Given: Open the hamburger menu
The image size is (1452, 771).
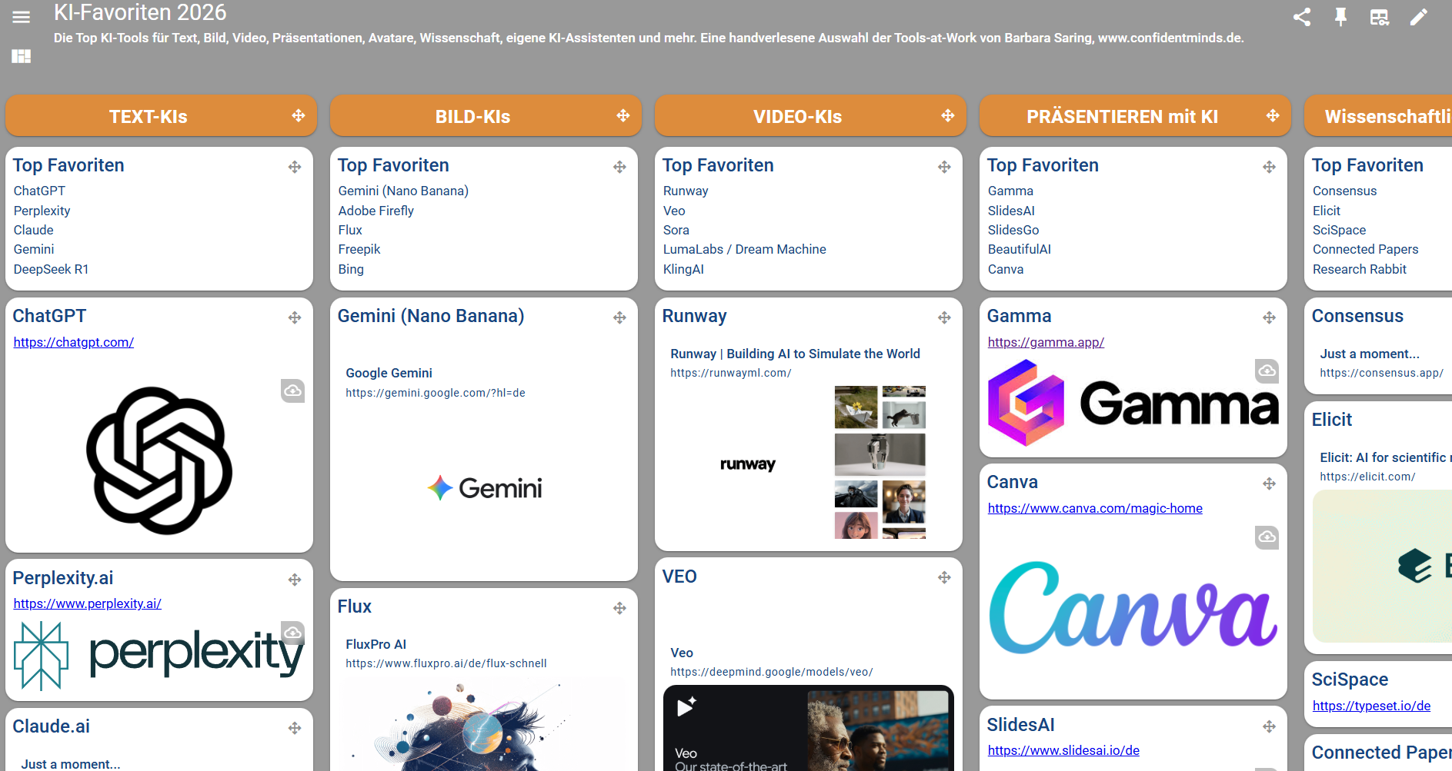Looking at the screenshot, I should pos(22,17).
